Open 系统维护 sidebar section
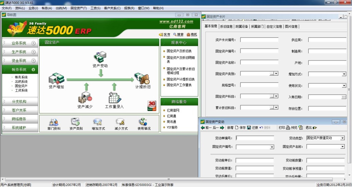The height and width of the screenshot is (187, 352). pyautogui.click(x=20, y=128)
